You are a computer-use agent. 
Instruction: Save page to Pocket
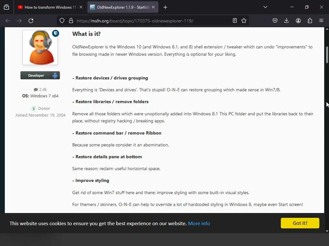(275, 20)
